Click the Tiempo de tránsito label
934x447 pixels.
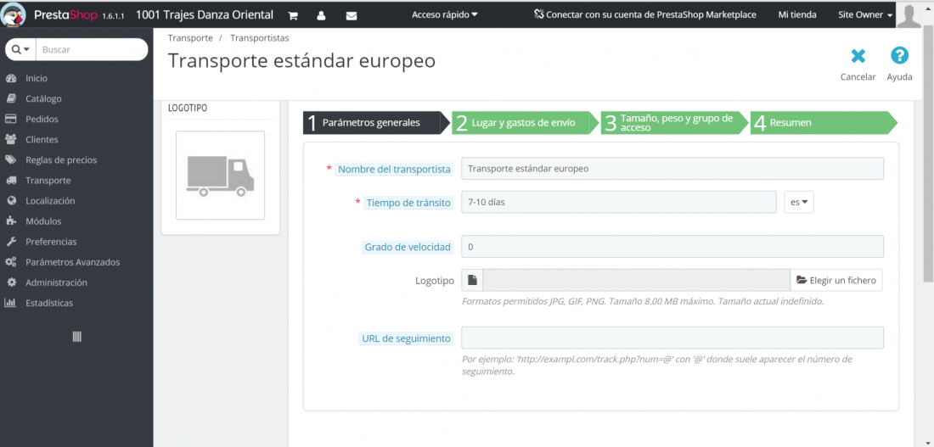point(408,203)
